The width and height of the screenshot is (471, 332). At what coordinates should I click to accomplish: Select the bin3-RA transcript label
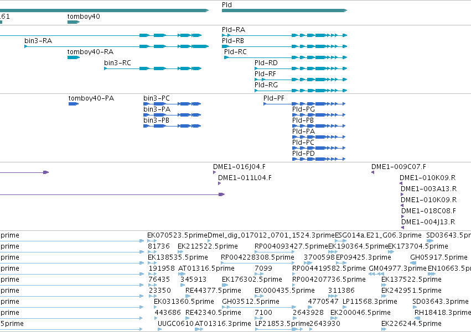[x=38, y=40]
